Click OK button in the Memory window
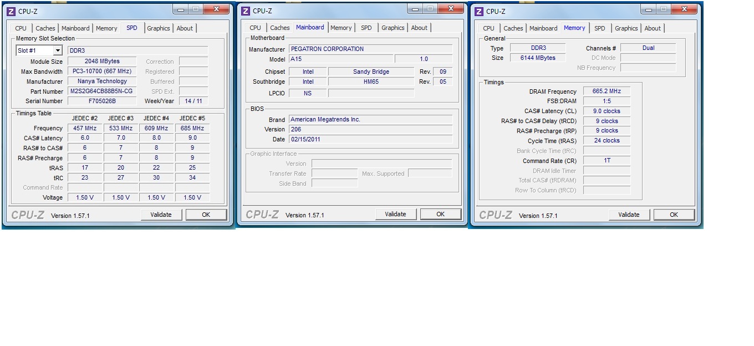 click(x=674, y=215)
